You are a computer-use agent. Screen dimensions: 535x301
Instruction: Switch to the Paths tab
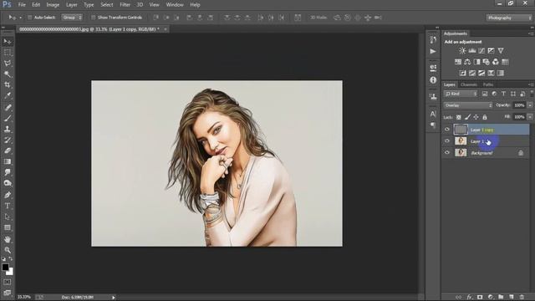488,84
